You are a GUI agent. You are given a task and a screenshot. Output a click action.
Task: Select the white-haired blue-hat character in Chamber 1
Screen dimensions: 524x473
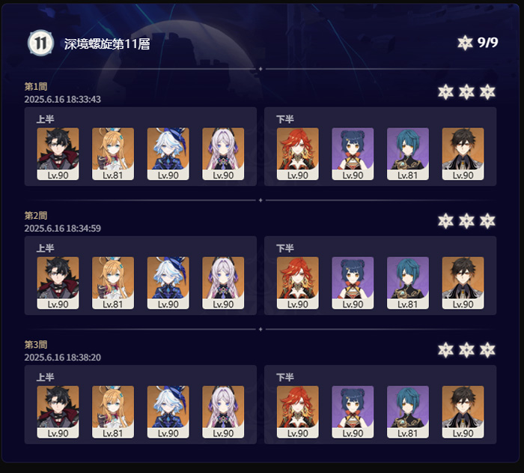[168, 154]
